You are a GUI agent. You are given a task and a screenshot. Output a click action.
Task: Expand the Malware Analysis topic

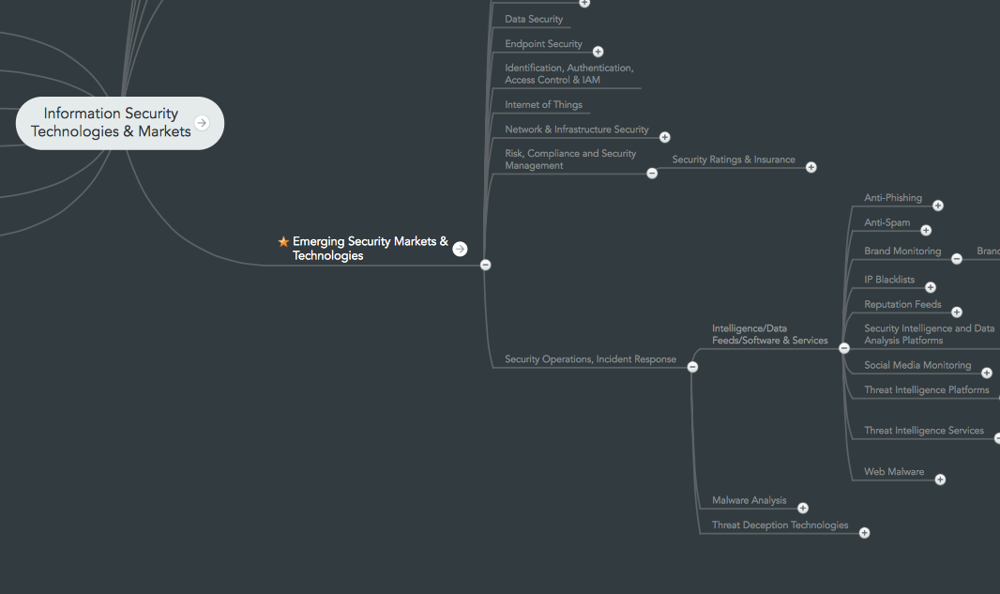803,507
